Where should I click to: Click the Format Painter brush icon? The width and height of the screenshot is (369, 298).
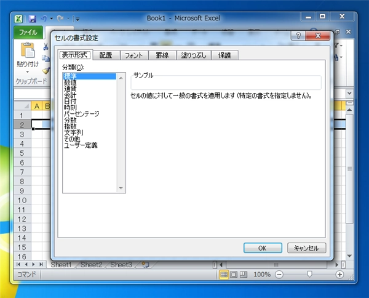pyautogui.click(x=46, y=70)
